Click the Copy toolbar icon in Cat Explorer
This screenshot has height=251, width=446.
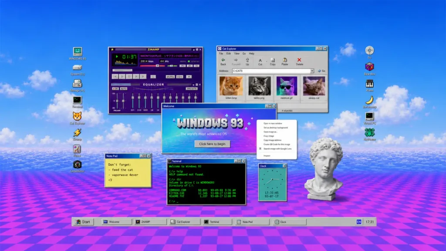273,62
